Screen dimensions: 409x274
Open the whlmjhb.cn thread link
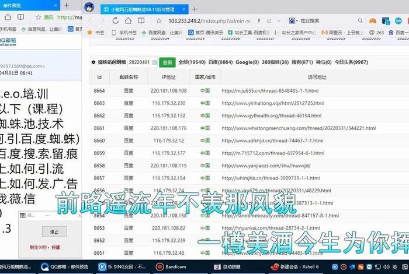point(271,178)
